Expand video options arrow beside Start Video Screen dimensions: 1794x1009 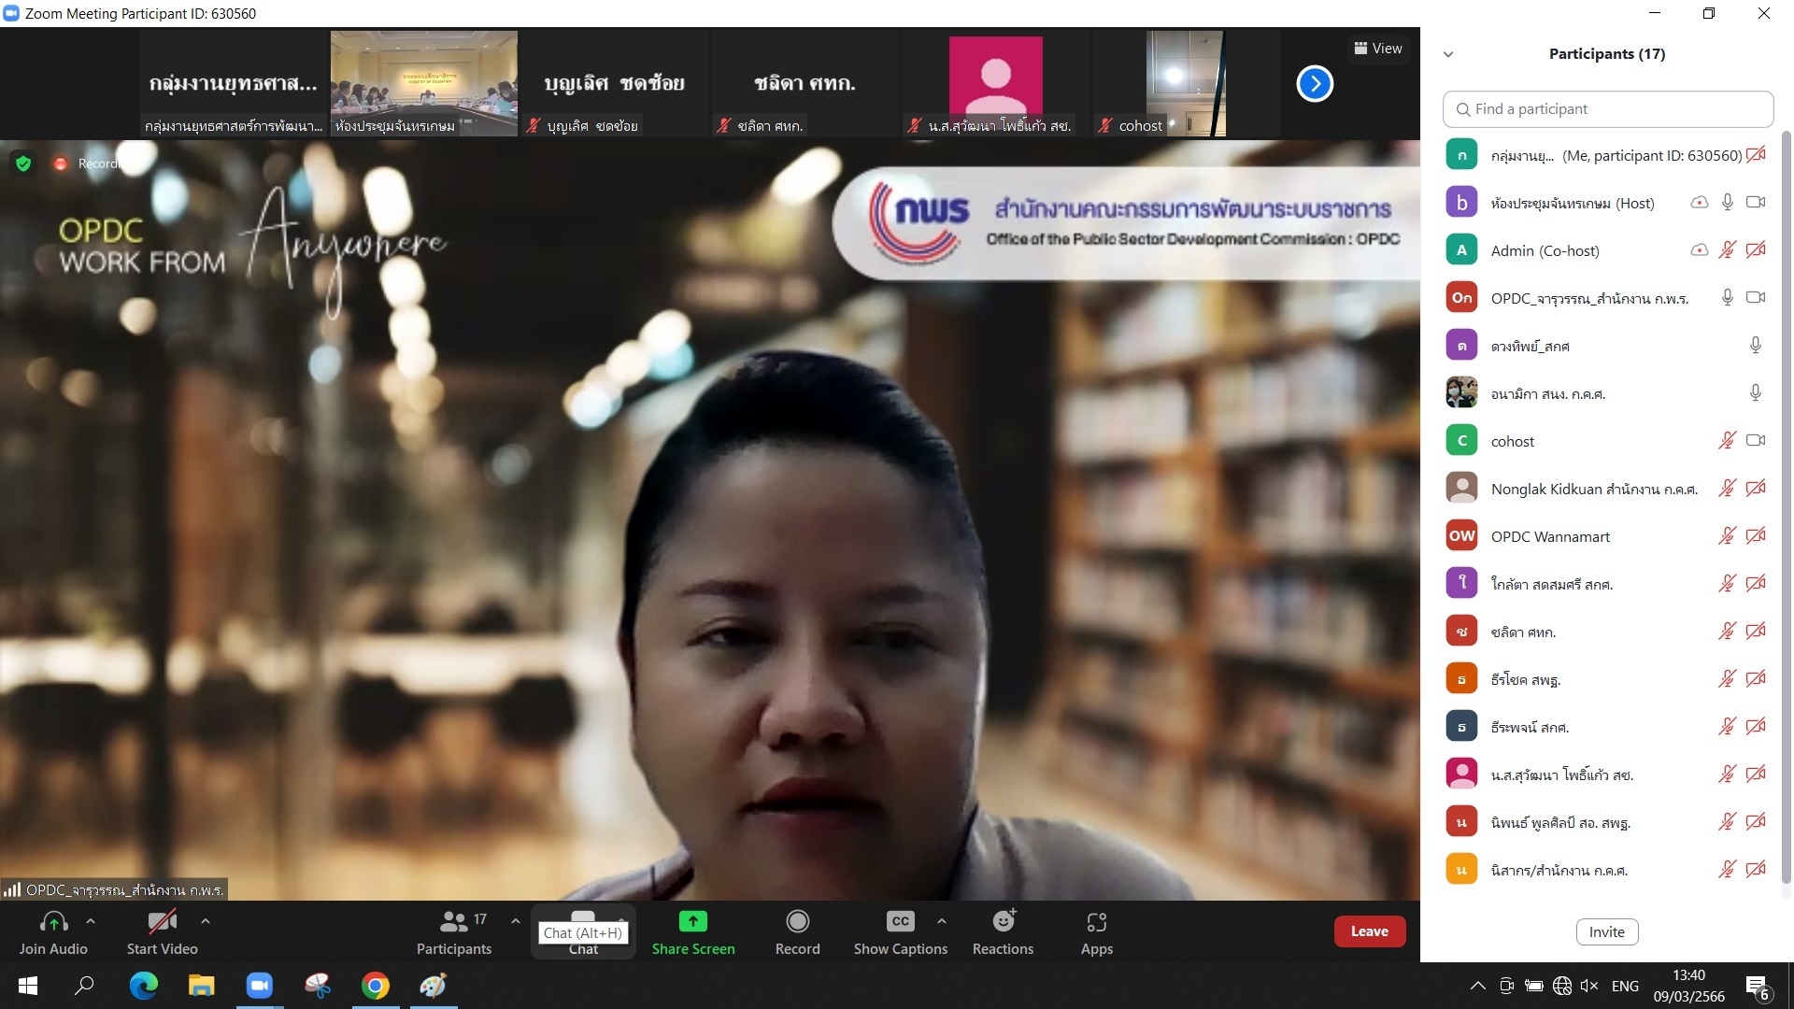205,921
